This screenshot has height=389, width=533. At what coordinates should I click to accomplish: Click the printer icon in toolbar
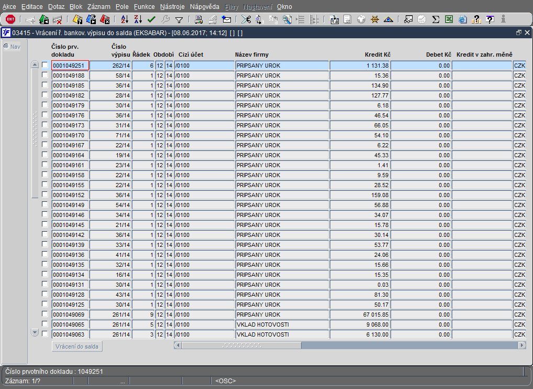(x=198, y=19)
